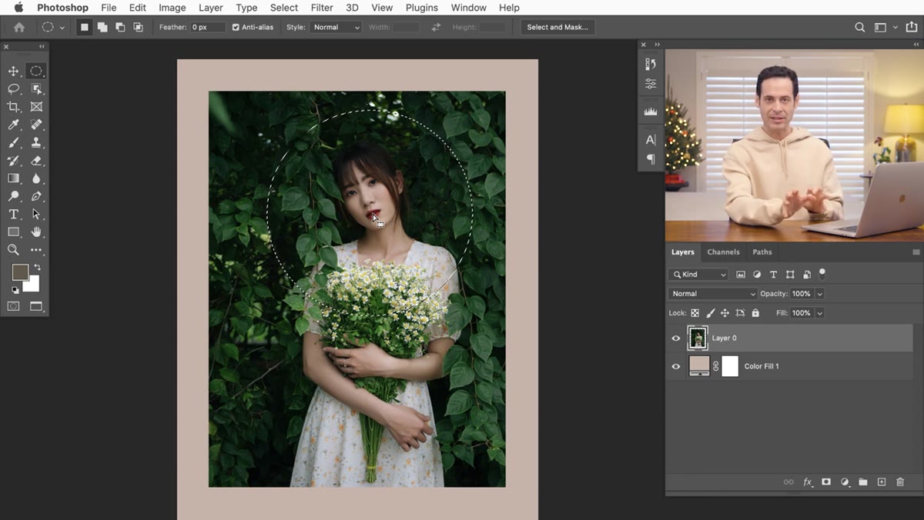Reset default foreground and background colors
Image resolution: width=924 pixels, height=520 pixels.
click(15, 290)
